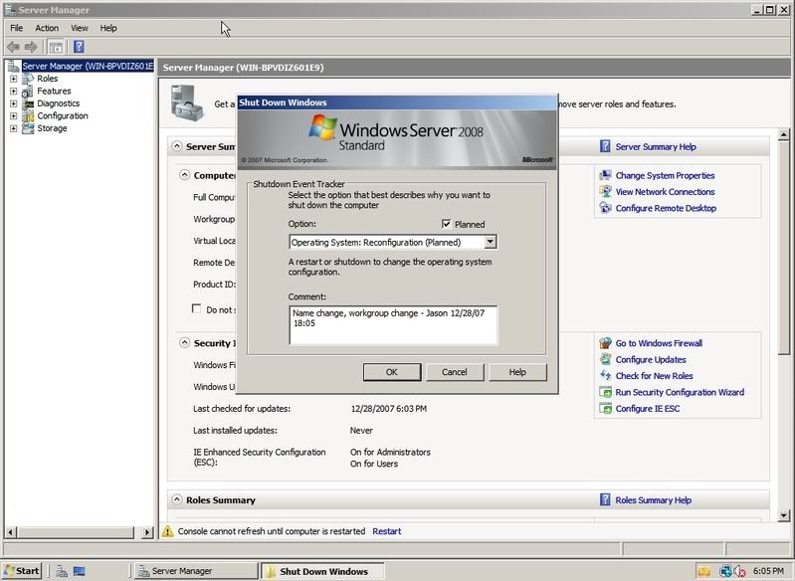
Task: Click the Configuration icon in the tree
Action: coord(28,116)
